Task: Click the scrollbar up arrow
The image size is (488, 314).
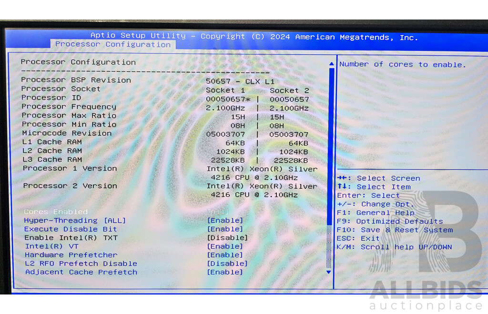Action: pos(332,64)
